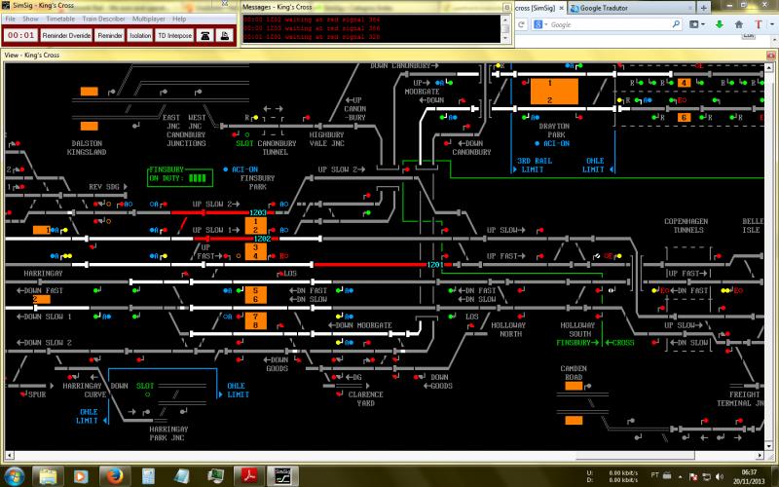The width and height of the screenshot is (779, 487).
Task: Click Drayton Park platform 1/2 block
Action: [554, 92]
